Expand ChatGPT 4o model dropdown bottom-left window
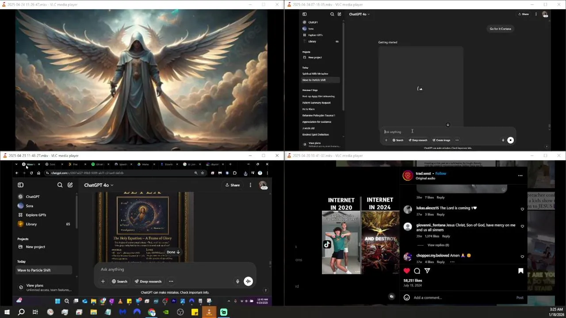The width and height of the screenshot is (566, 318). pos(99,185)
